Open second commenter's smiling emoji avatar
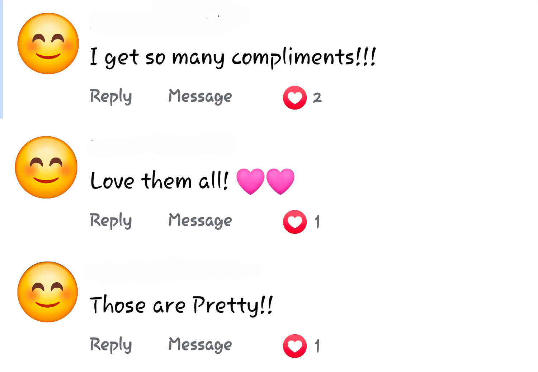The image size is (538, 372). (x=46, y=167)
